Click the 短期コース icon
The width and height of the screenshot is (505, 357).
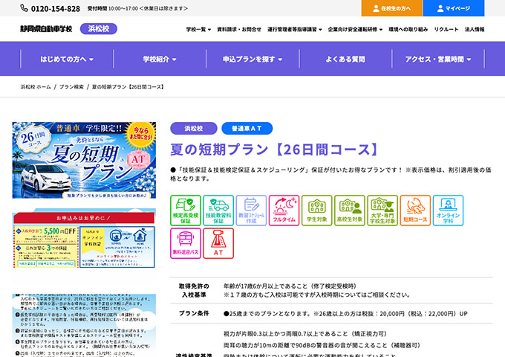coord(415,210)
